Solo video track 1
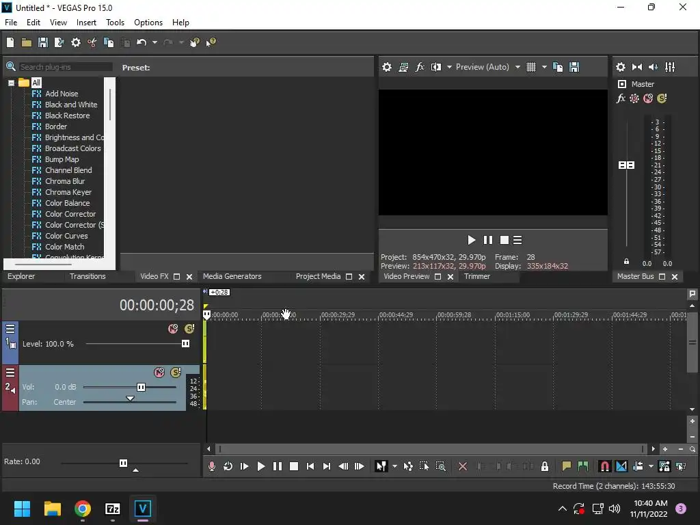Image resolution: width=700 pixels, height=525 pixels. (189, 329)
